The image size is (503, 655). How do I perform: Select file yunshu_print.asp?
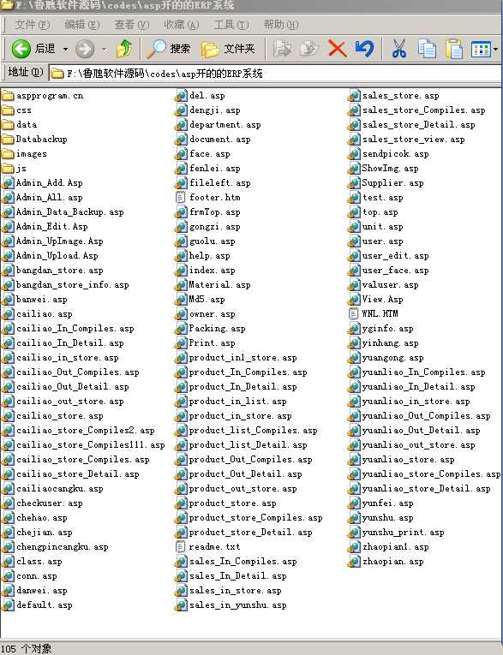tap(396, 533)
